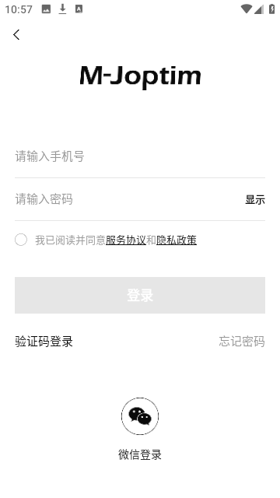The image size is (280, 498).
Task: Click the WeChat login circle icon
Action: [x=140, y=416]
